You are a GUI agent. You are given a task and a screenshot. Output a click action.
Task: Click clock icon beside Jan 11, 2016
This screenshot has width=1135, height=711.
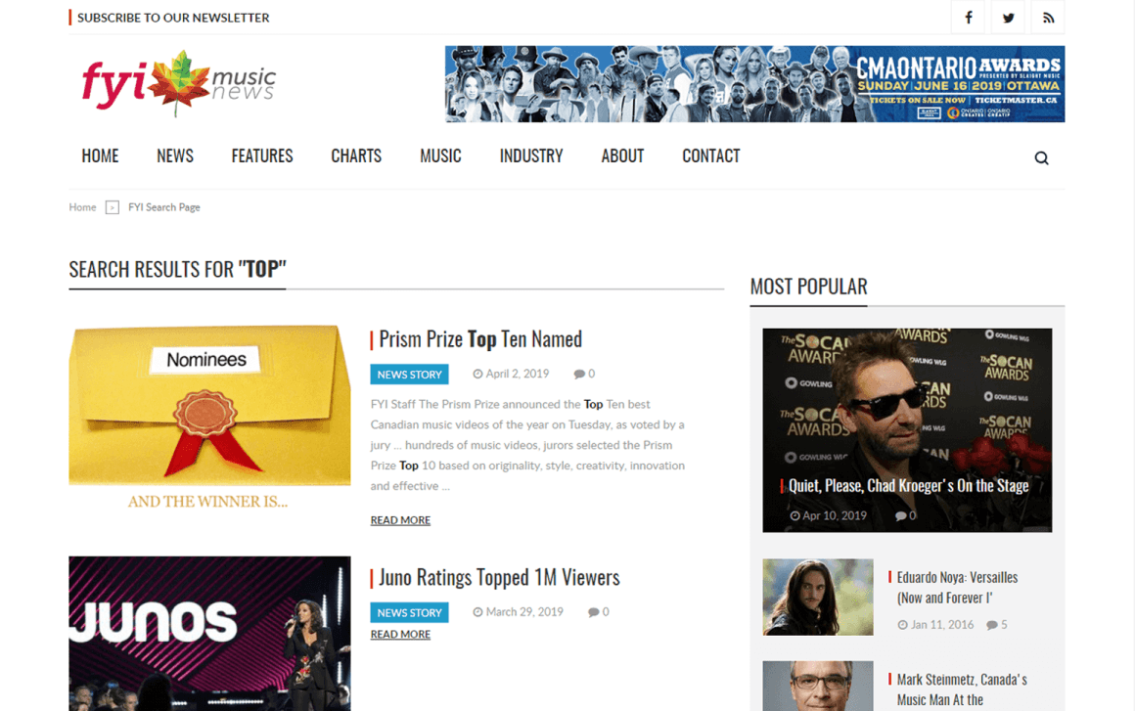(x=903, y=625)
